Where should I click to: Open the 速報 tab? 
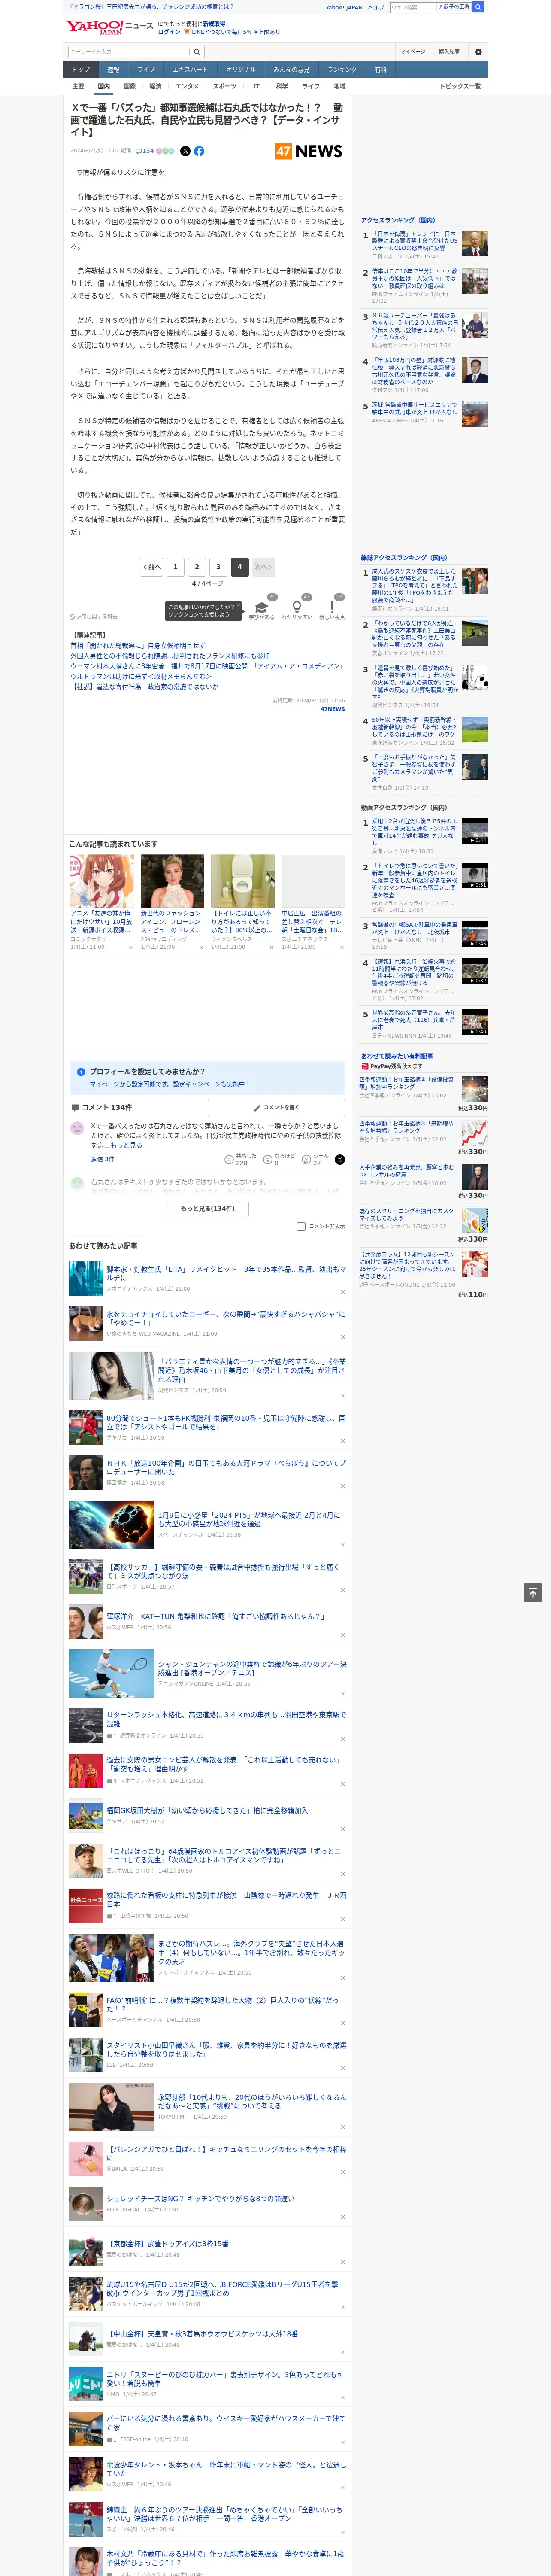pyautogui.click(x=113, y=70)
